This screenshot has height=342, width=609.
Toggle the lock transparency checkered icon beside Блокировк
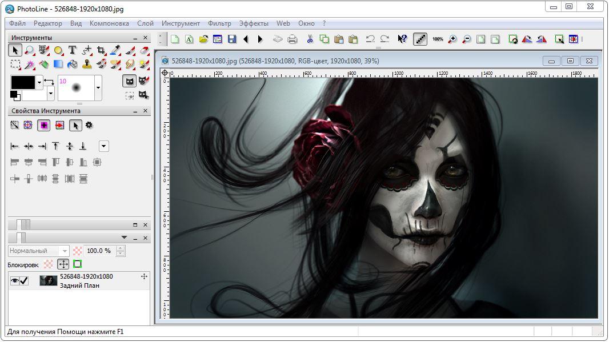[x=48, y=264]
